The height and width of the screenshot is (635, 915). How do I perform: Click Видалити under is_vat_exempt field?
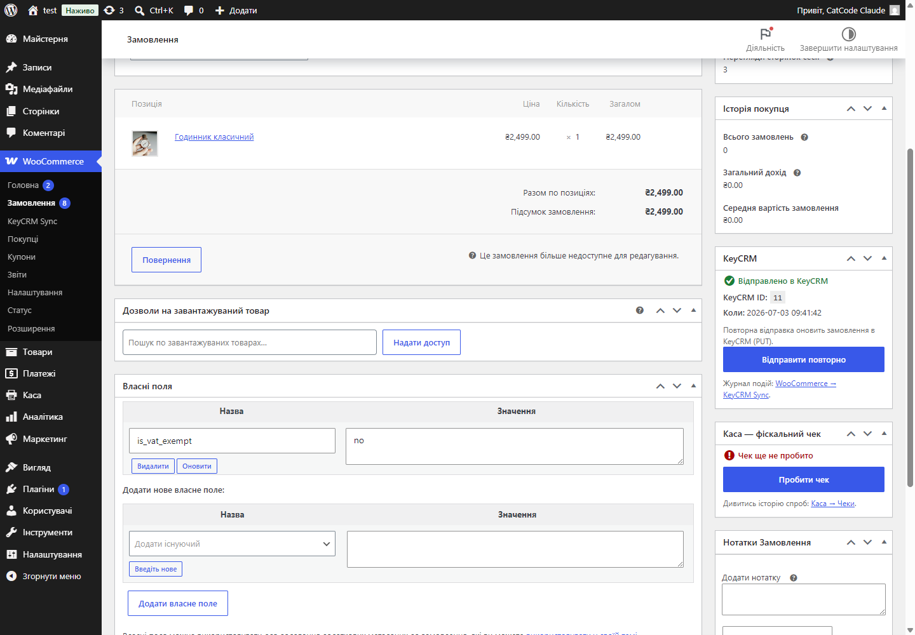click(153, 466)
